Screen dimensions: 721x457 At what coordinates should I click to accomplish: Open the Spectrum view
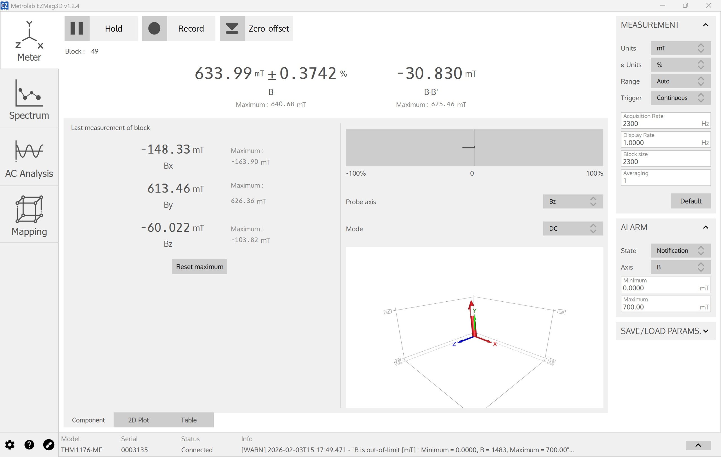click(29, 99)
